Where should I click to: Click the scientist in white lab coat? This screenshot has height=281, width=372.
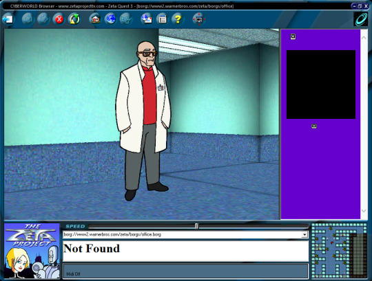coord(143,121)
